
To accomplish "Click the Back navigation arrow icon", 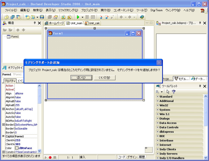I will [x=121, y=17].
